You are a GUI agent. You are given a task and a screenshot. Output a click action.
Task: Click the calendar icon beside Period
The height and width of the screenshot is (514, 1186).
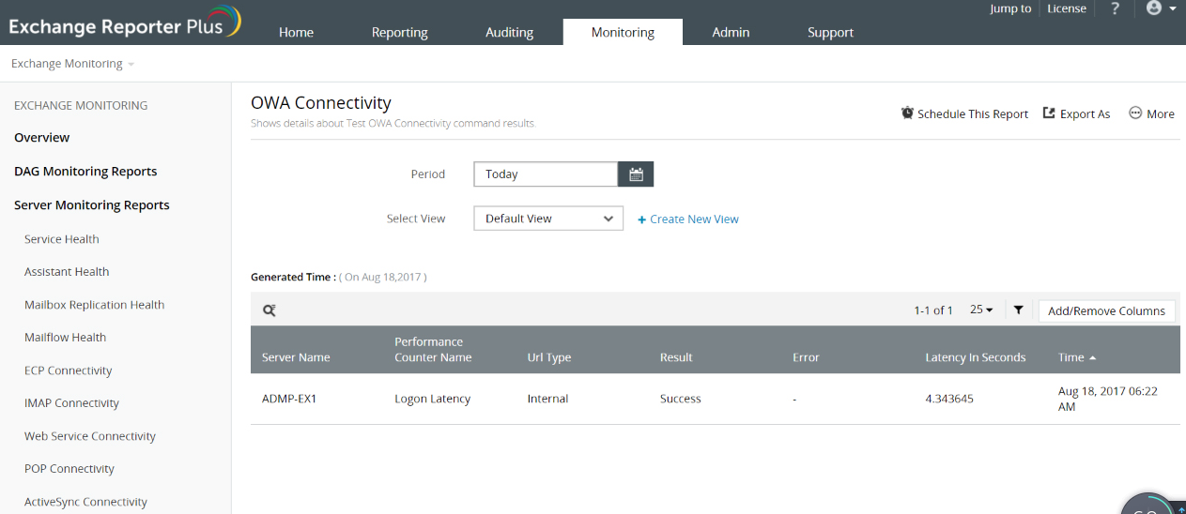pos(636,174)
